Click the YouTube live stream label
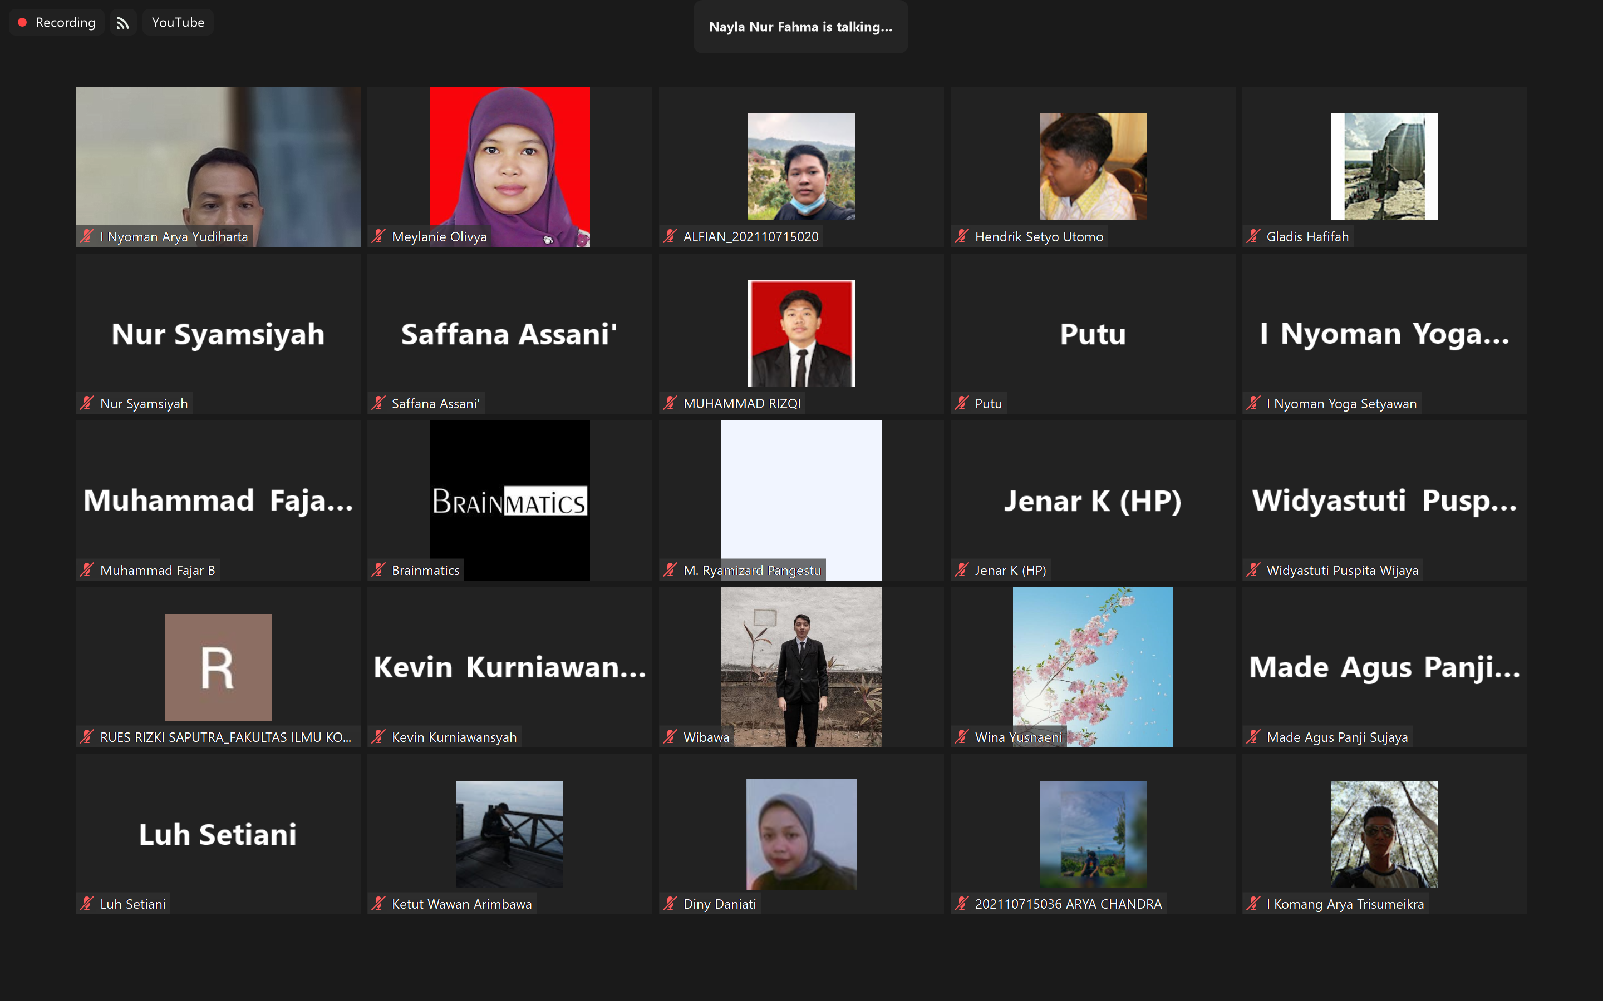The width and height of the screenshot is (1603, 1001). coord(178,22)
